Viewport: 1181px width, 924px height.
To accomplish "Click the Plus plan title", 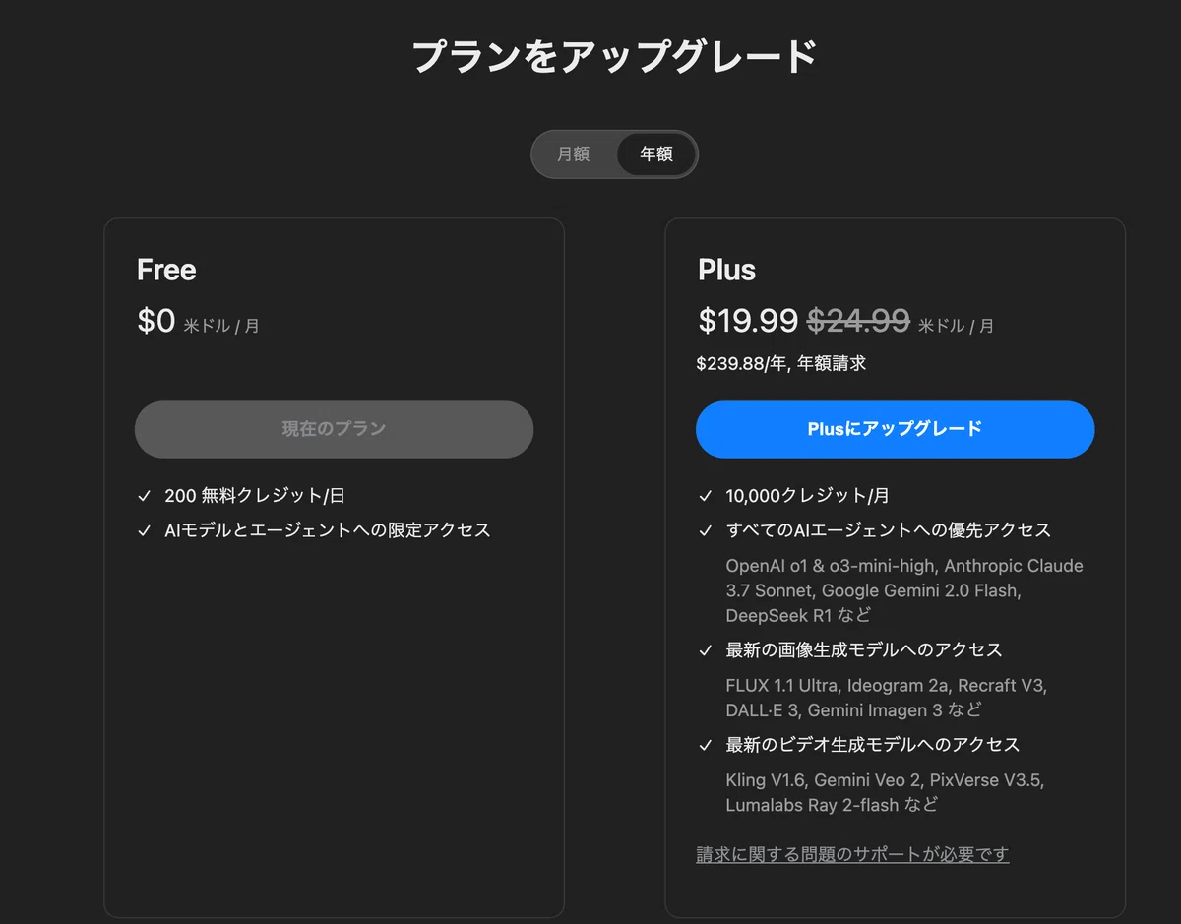I will pyautogui.click(x=727, y=270).
